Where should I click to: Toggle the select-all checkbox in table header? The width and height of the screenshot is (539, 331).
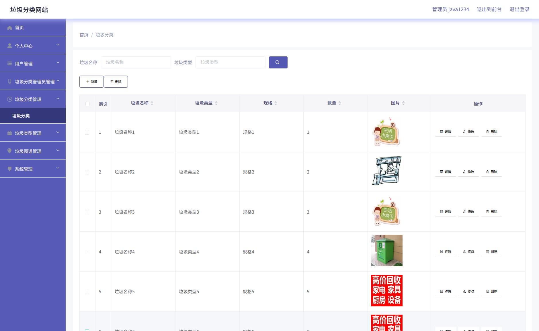pos(87,104)
